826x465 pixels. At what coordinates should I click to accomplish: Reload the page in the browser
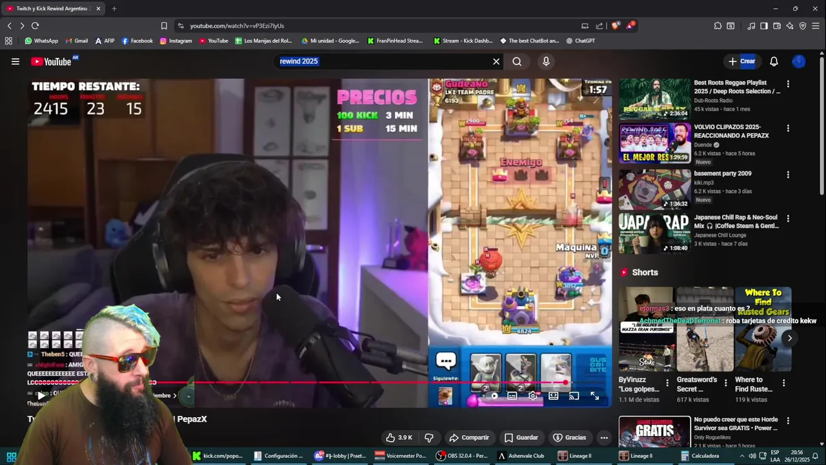pyautogui.click(x=35, y=26)
